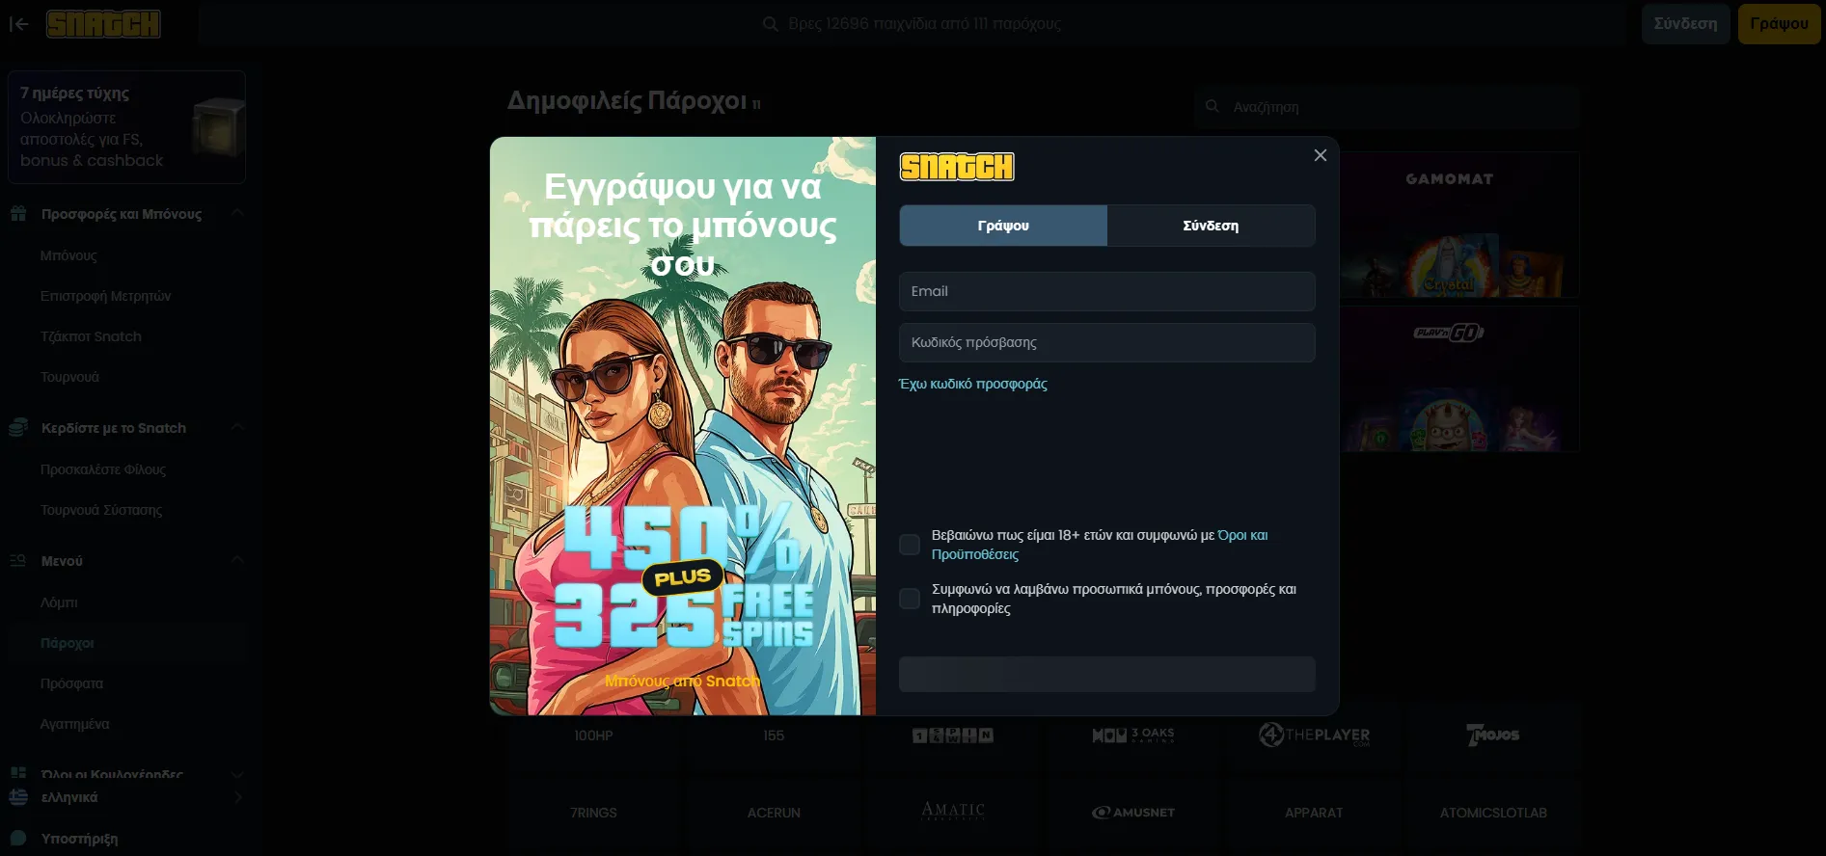The height and width of the screenshot is (856, 1826).
Task: Click the gift icon beside Προσφορές και Μπόνους
Action: [18, 214]
